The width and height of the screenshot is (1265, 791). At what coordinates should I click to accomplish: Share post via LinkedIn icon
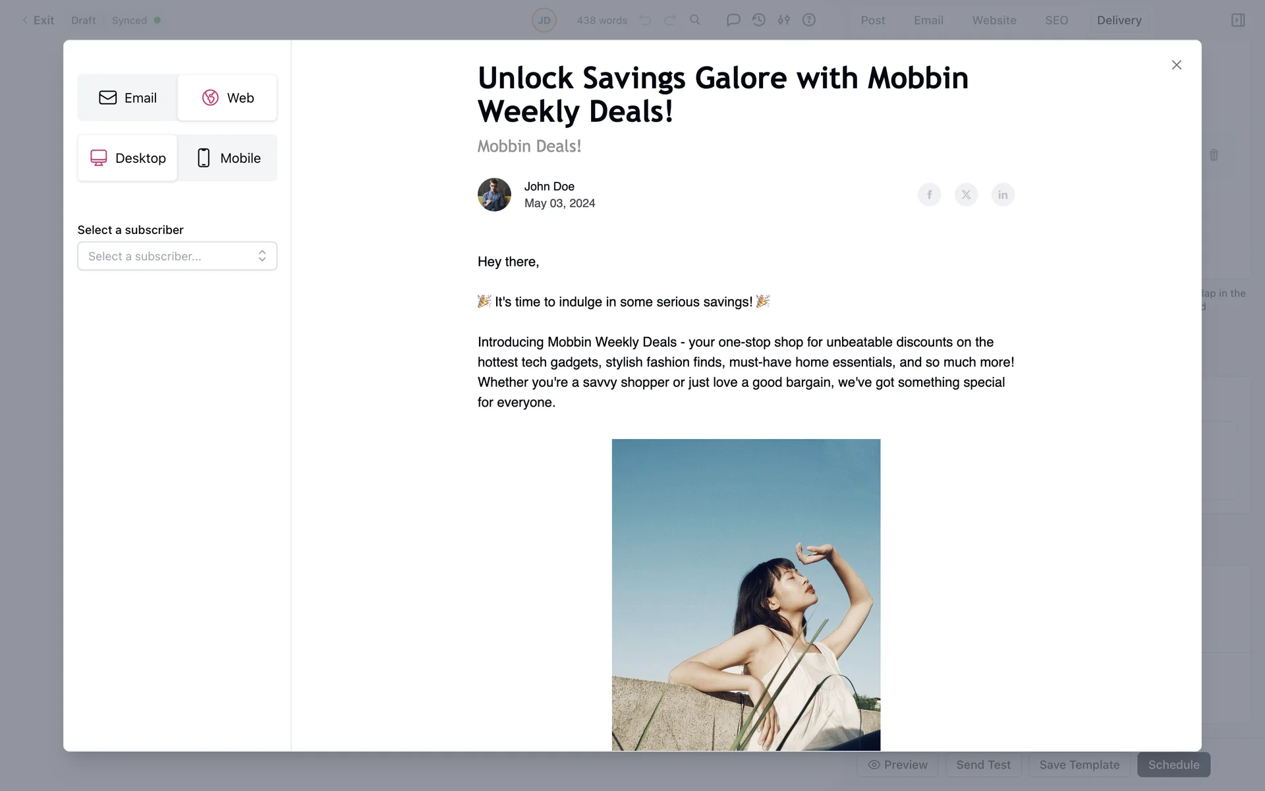coord(1003,194)
